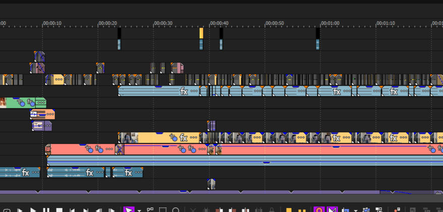
Task: Open fx on first yellow video event
Action: pos(184,138)
